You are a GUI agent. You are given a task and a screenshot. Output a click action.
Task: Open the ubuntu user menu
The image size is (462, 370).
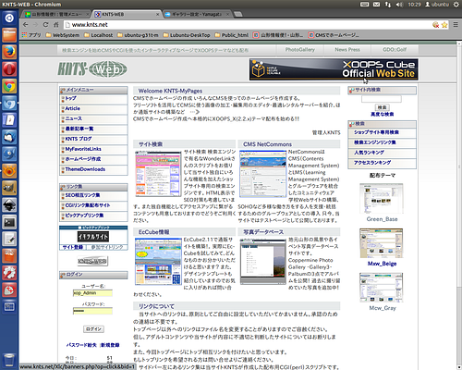click(x=437, y=5)
